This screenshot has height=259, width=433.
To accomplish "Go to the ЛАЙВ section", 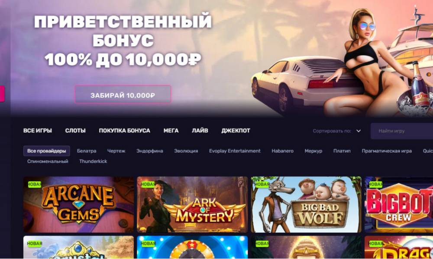I will (x=200, y=130).
